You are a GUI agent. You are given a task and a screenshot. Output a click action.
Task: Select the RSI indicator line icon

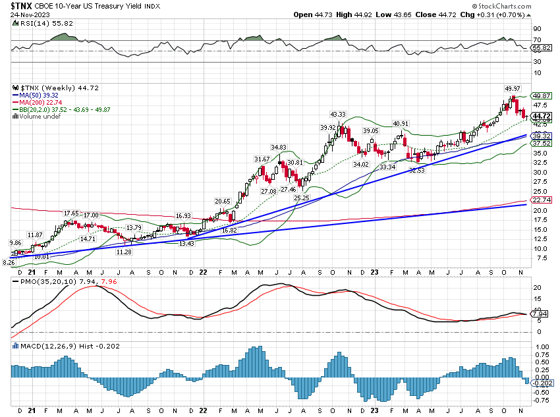point(15,22)
